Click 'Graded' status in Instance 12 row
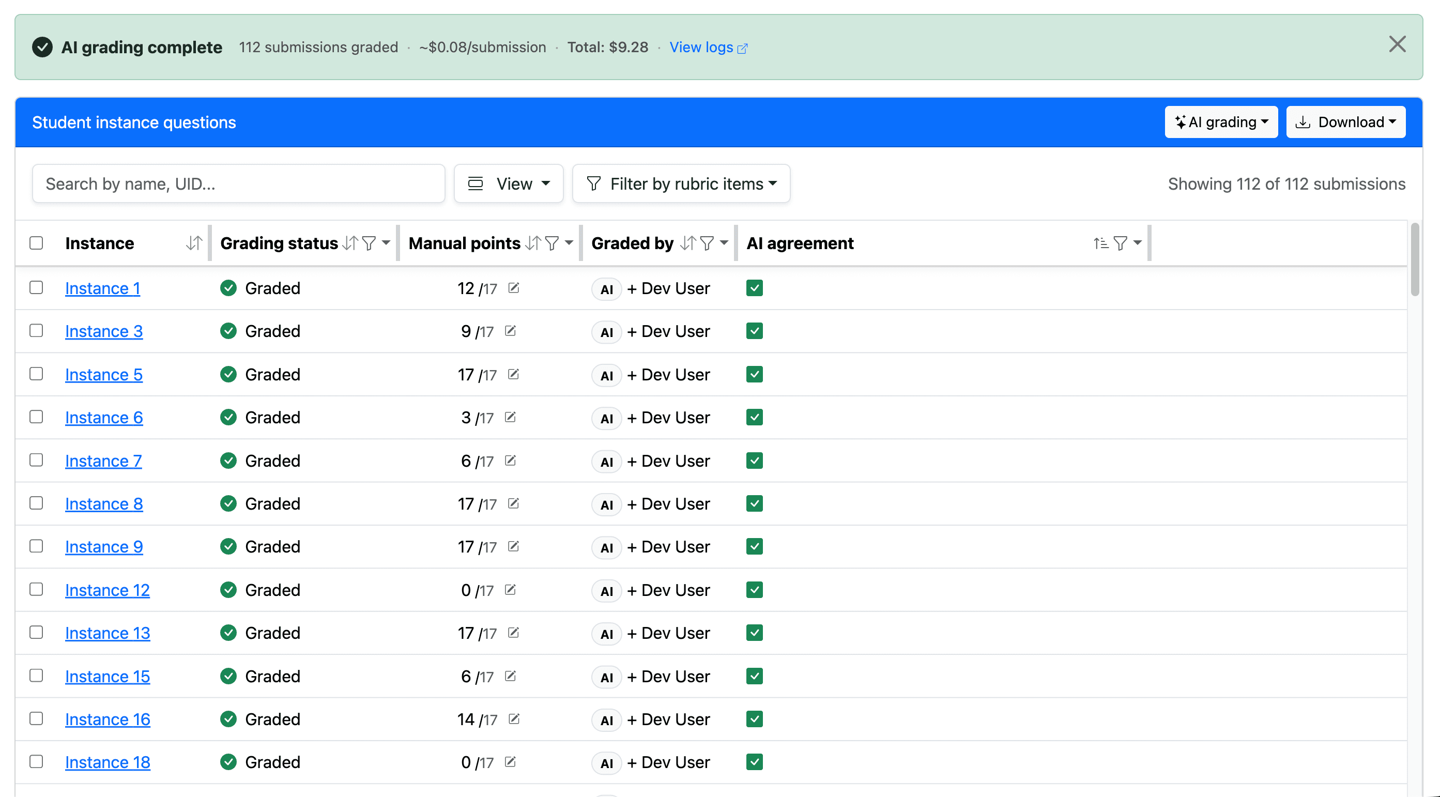 coord(272,590)
